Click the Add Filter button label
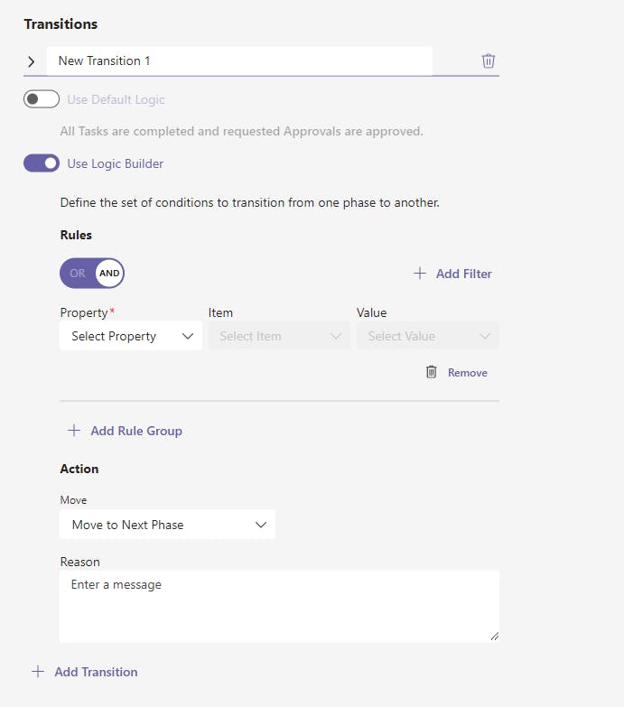 point(463,274)
